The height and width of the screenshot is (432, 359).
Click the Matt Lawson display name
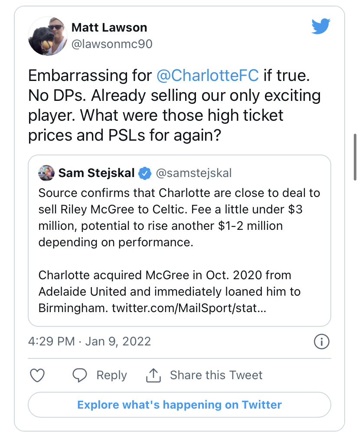(x=109, y=28)
